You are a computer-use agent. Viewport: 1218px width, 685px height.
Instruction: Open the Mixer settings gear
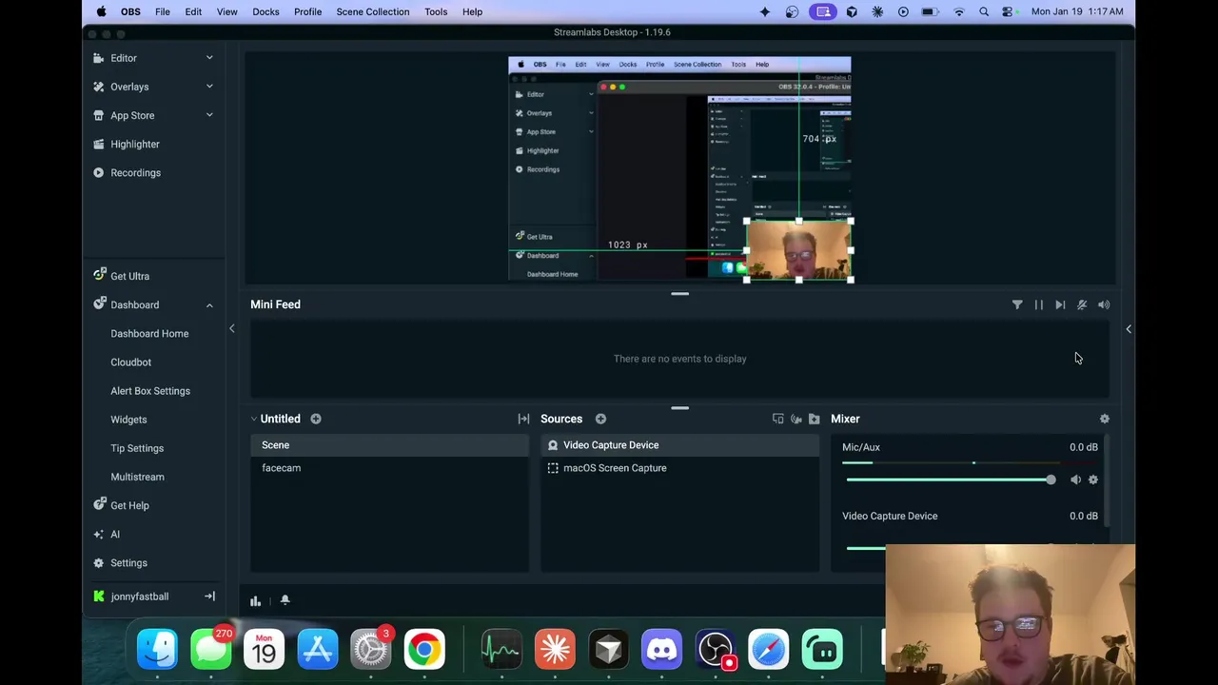(x=1105, y=419)
